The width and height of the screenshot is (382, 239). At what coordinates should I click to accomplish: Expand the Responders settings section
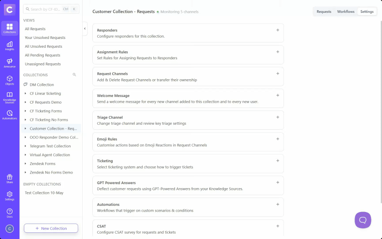[x=277, y=30]
